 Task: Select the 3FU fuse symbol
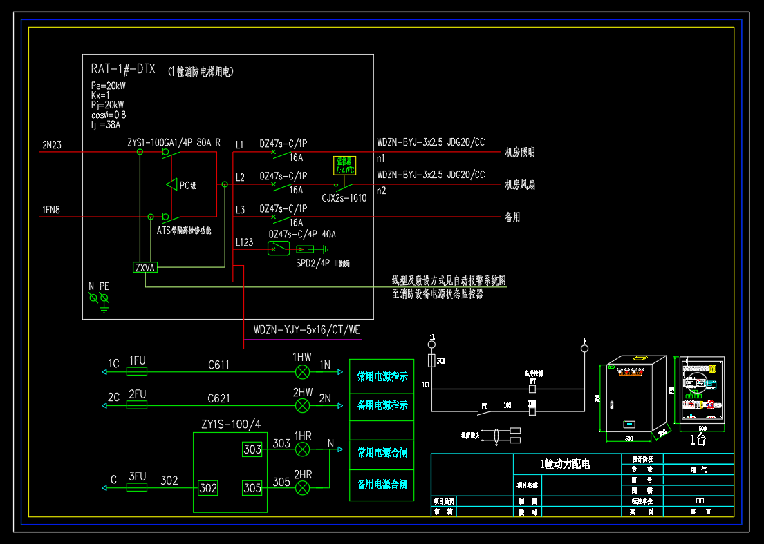click(x=137, y=487)
